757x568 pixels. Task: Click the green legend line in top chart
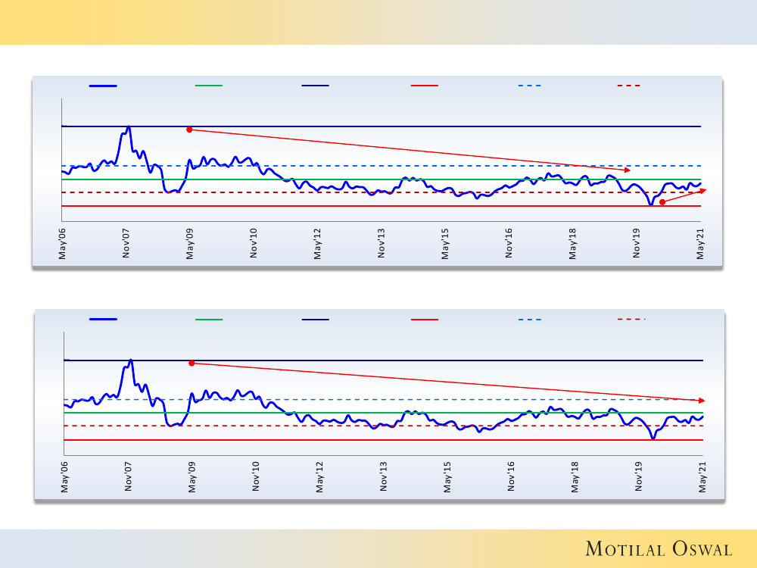[209, 86]
